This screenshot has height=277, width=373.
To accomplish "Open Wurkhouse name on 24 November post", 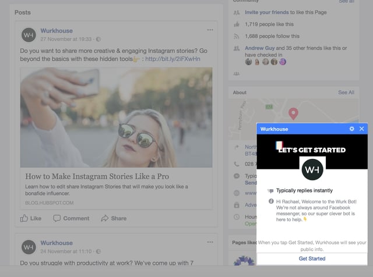I will click(x=57, y=243).
